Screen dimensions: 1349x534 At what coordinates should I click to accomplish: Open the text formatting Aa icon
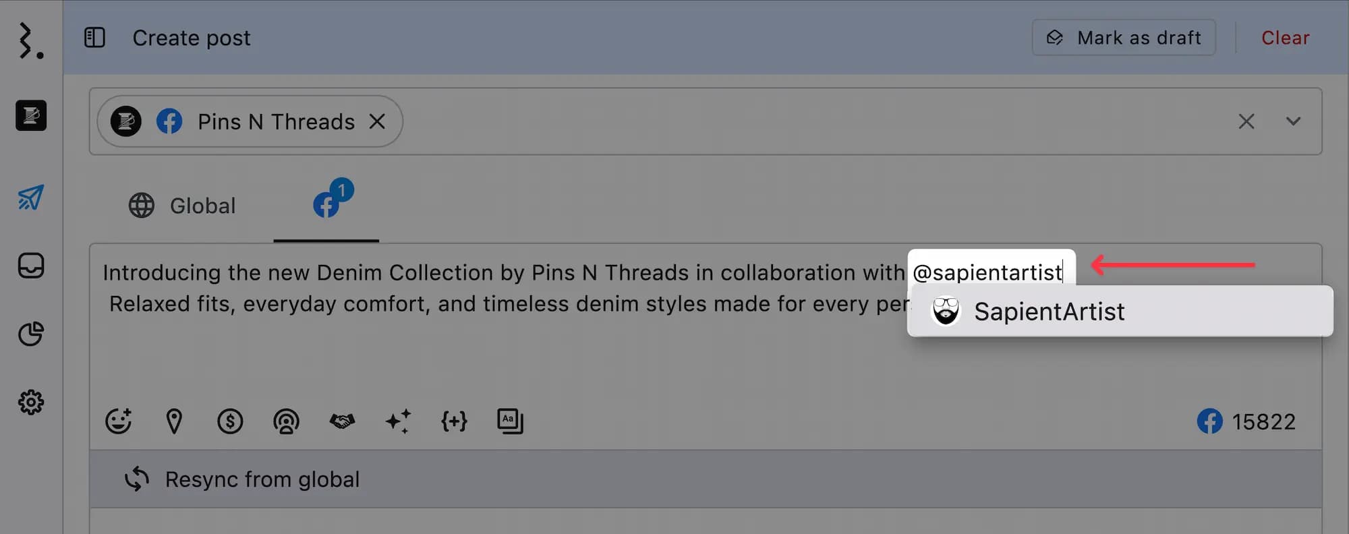point(510,421)
